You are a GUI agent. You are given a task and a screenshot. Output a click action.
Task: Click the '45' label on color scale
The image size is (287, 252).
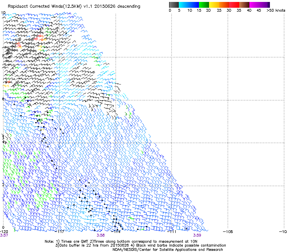pyautogui.click(x=259, y=10)
